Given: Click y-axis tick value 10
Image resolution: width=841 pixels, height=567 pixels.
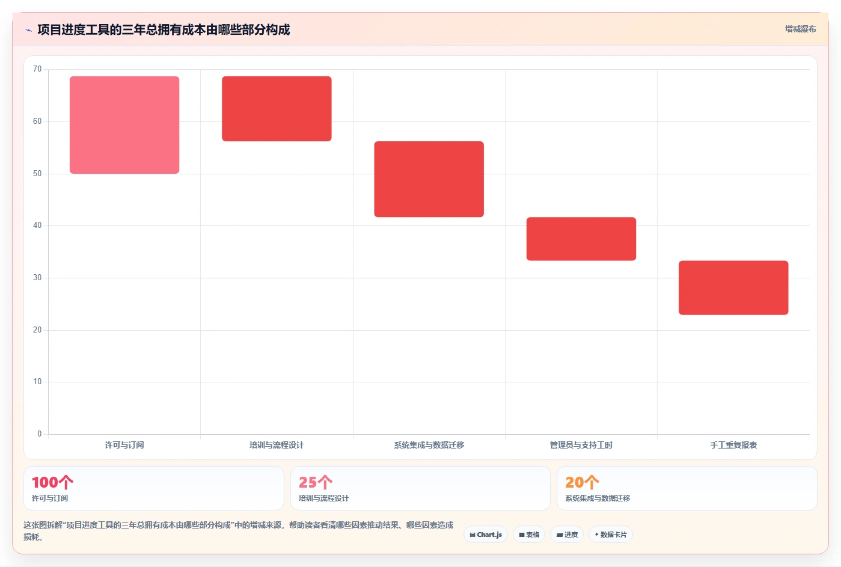Looking at the screenshot, I should pyautogui.click(x=37, y=382).
